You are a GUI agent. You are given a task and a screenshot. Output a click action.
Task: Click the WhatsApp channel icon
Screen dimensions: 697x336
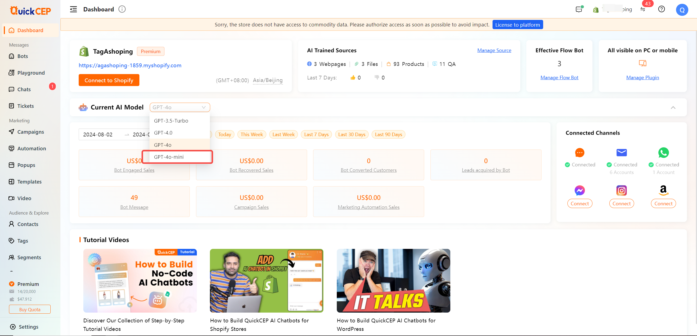click(x=664, y=152)
